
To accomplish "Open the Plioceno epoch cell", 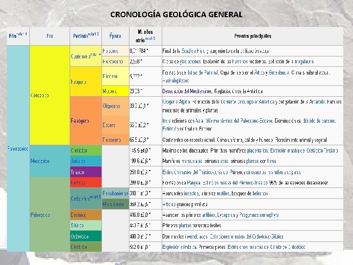I will (x=115, y=76).
